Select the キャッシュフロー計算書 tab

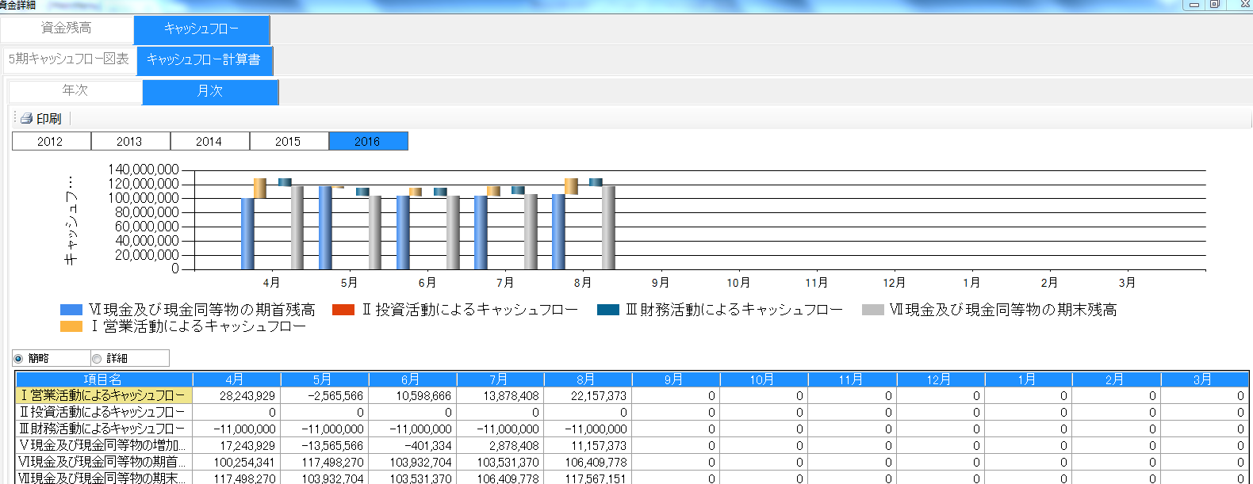[204, 60]
